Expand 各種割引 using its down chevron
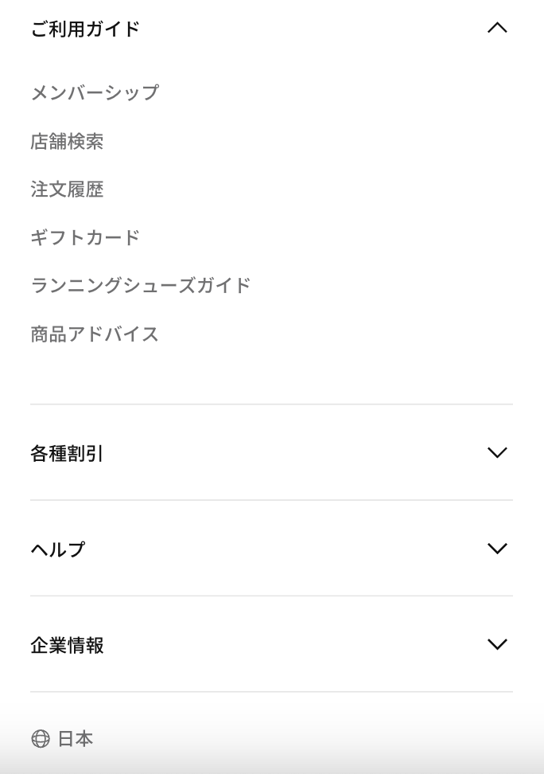 point(497,453)
